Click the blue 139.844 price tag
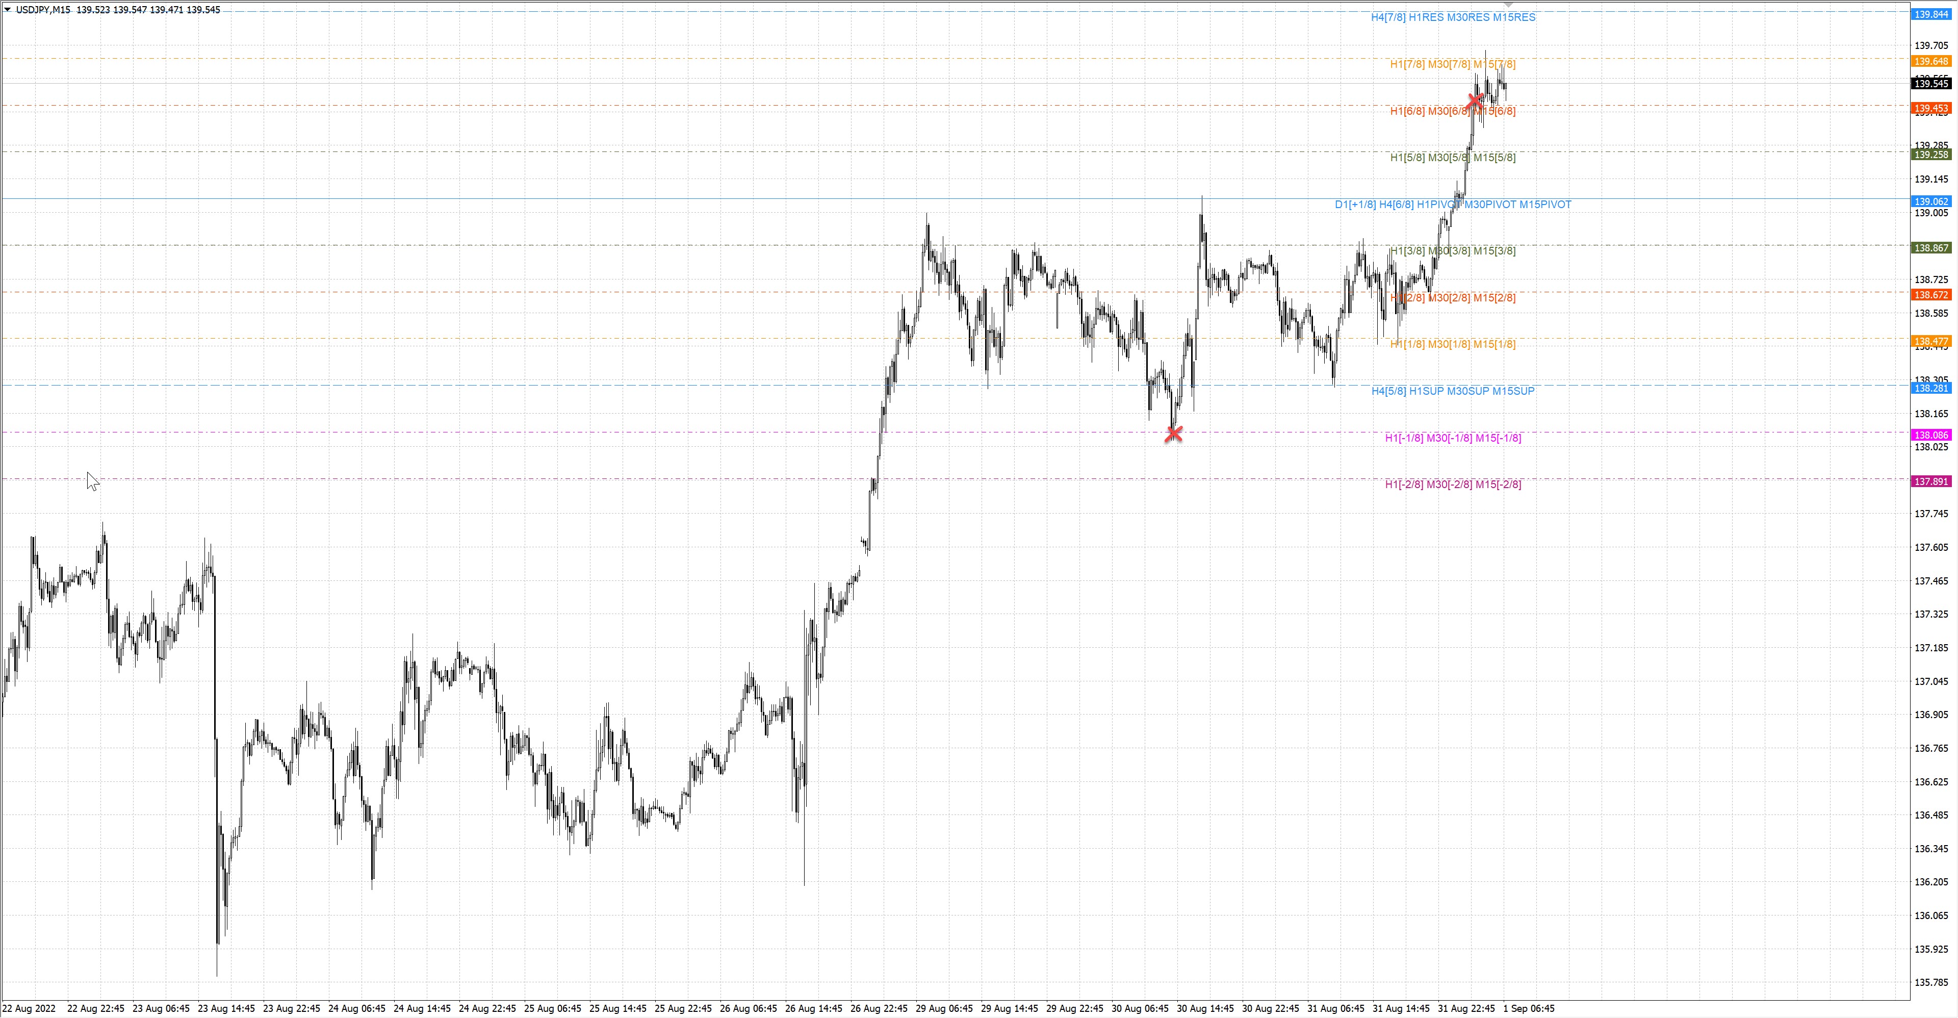 tap(1931, 14)
